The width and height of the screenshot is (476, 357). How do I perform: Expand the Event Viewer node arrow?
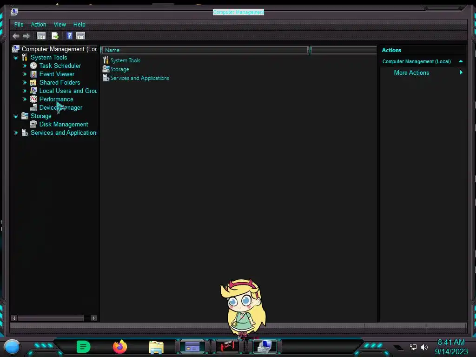pos(25,74)
